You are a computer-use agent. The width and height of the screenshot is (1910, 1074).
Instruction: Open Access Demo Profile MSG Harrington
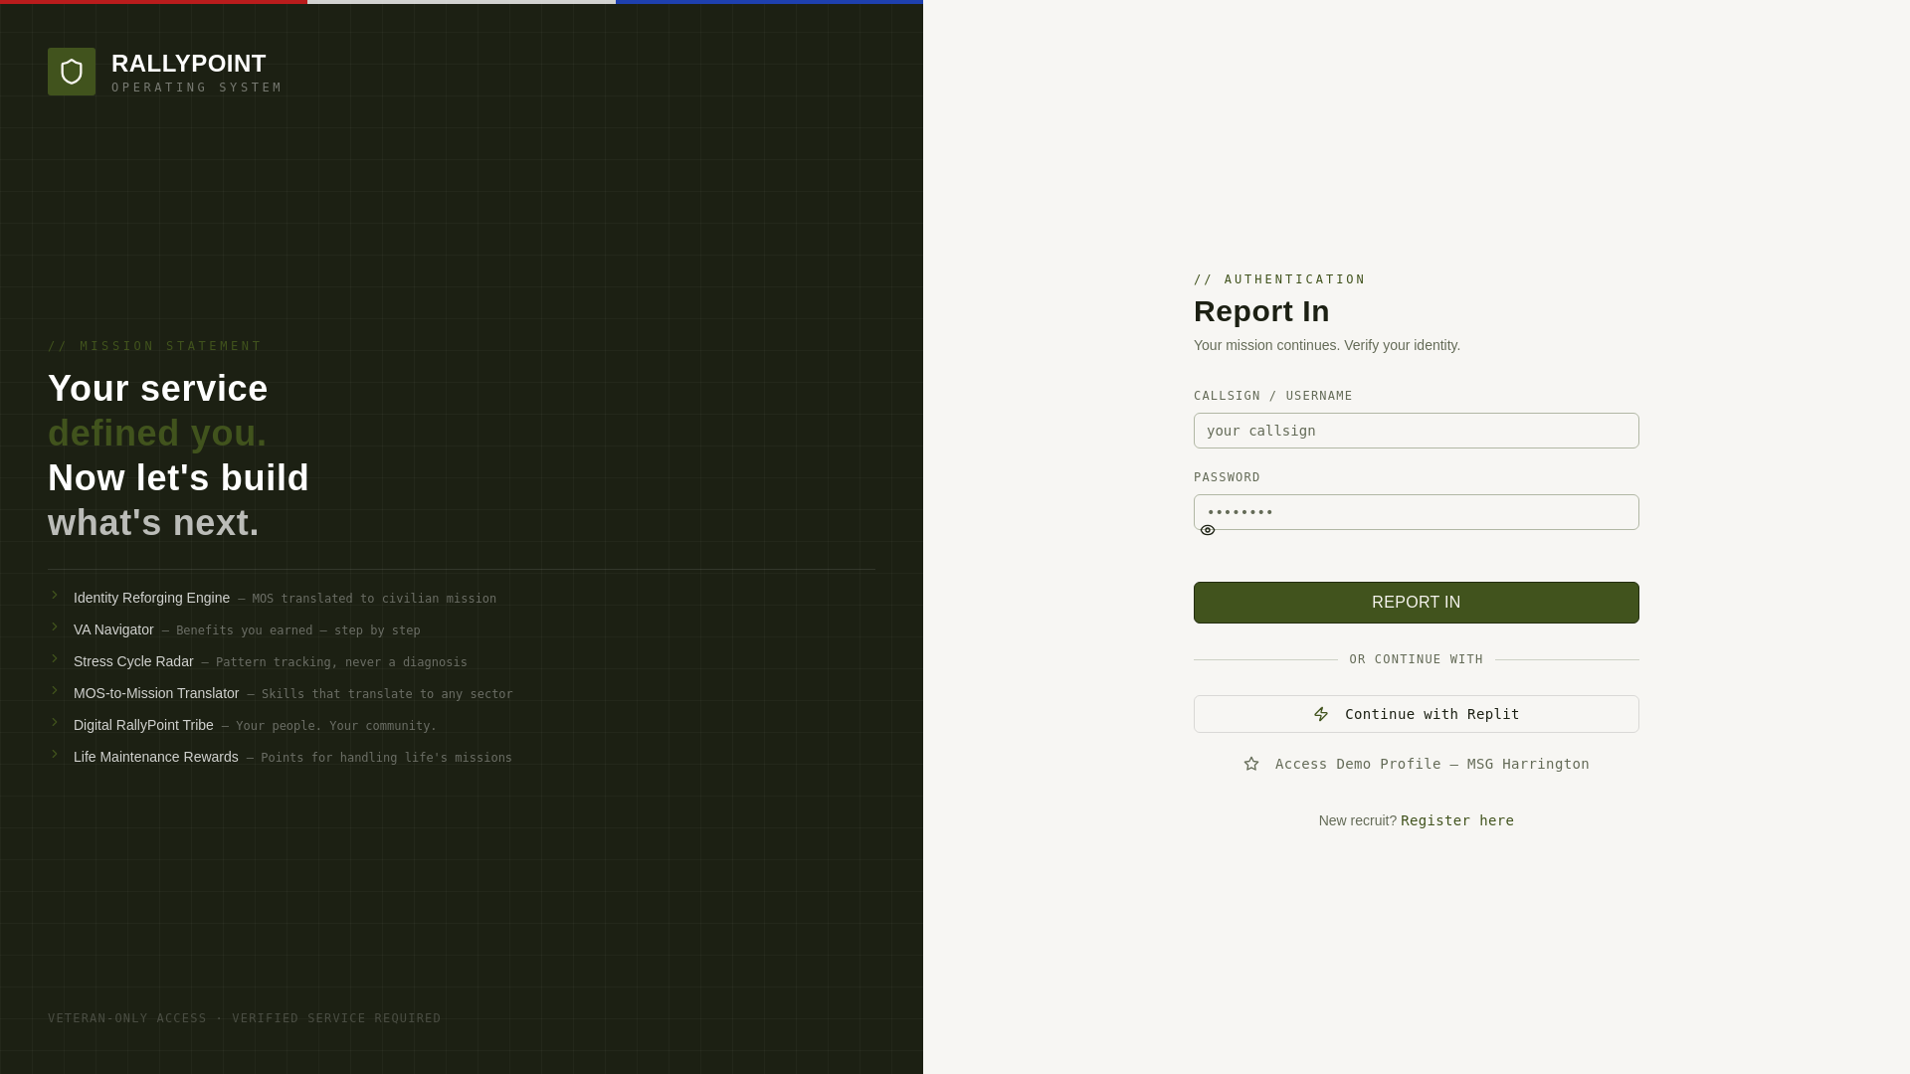1417,764
